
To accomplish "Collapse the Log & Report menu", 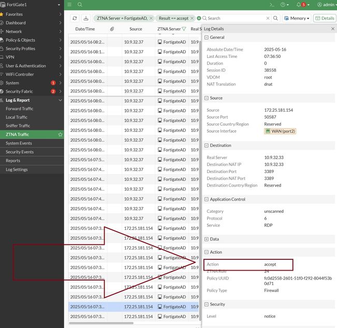I will 32,100.
